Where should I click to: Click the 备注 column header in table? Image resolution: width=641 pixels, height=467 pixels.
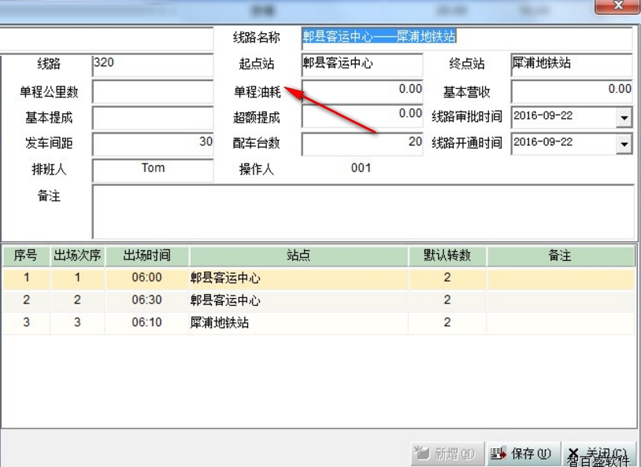point(560,256)
